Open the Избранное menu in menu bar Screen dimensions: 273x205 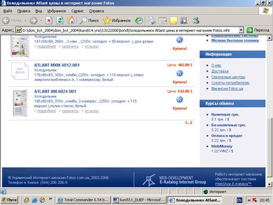57,11
